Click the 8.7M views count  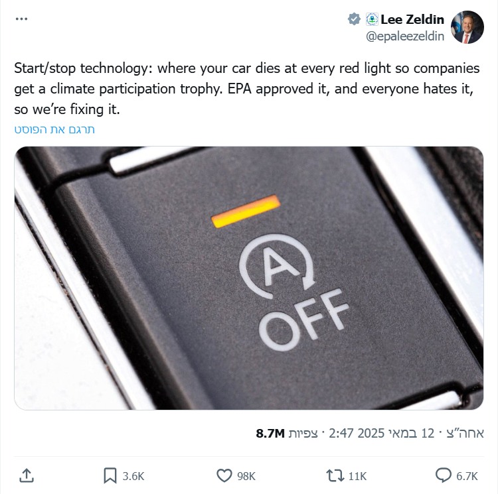click(270, 434)
